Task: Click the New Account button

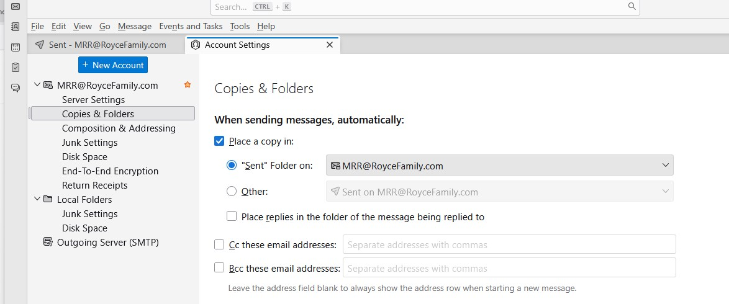Action: click(113, 65)
